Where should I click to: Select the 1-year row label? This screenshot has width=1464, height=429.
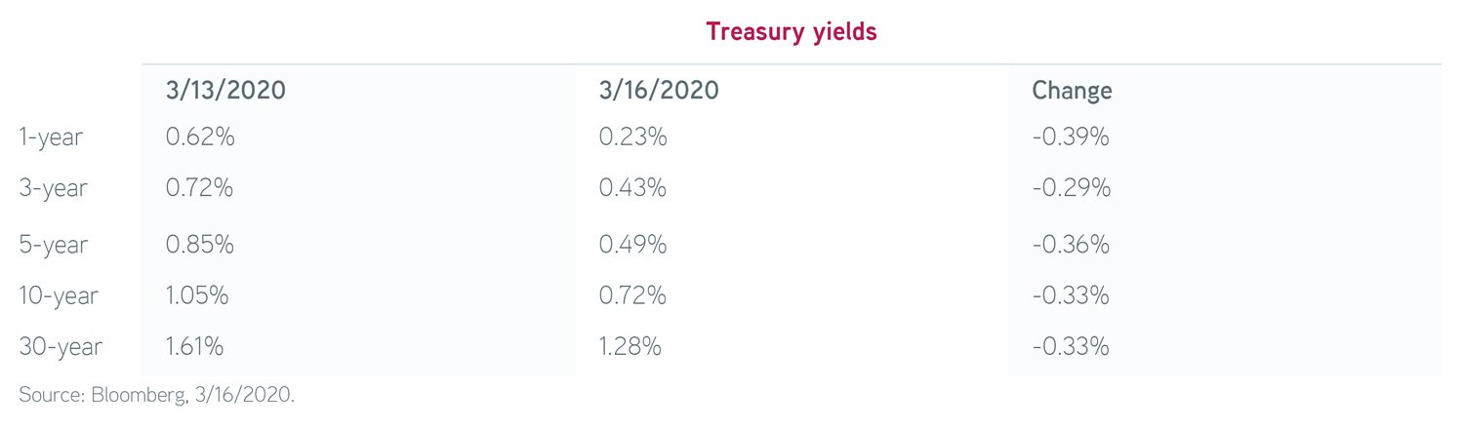click(51, 138)
